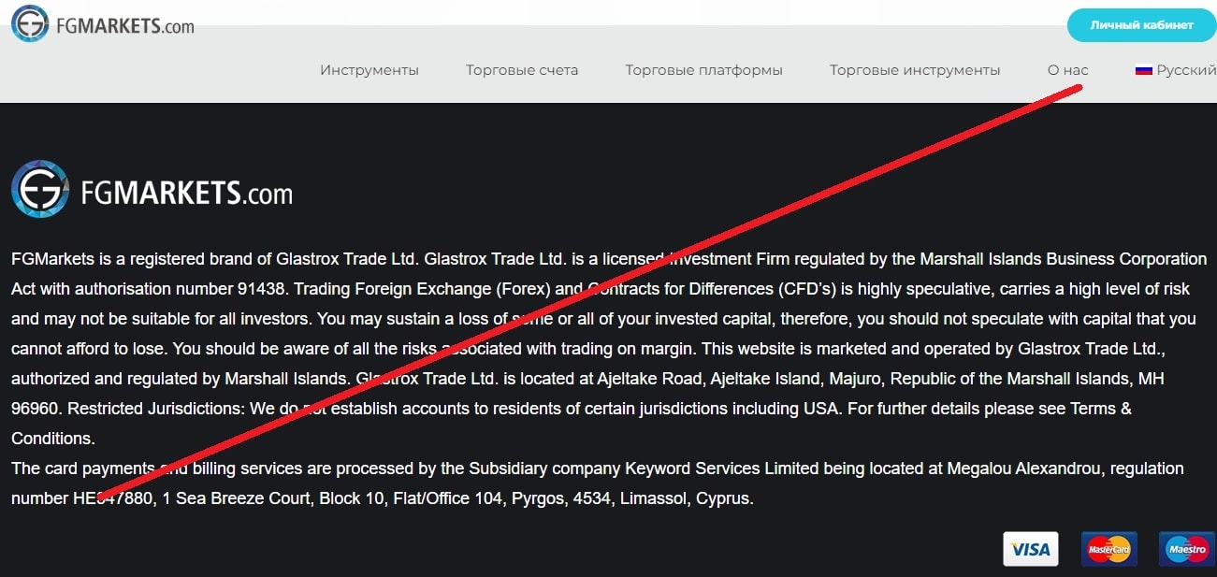The height and width of the screenshot is (577, 1217).
Task: Click the Maestro payment icon
Action: pos(1187,549)
